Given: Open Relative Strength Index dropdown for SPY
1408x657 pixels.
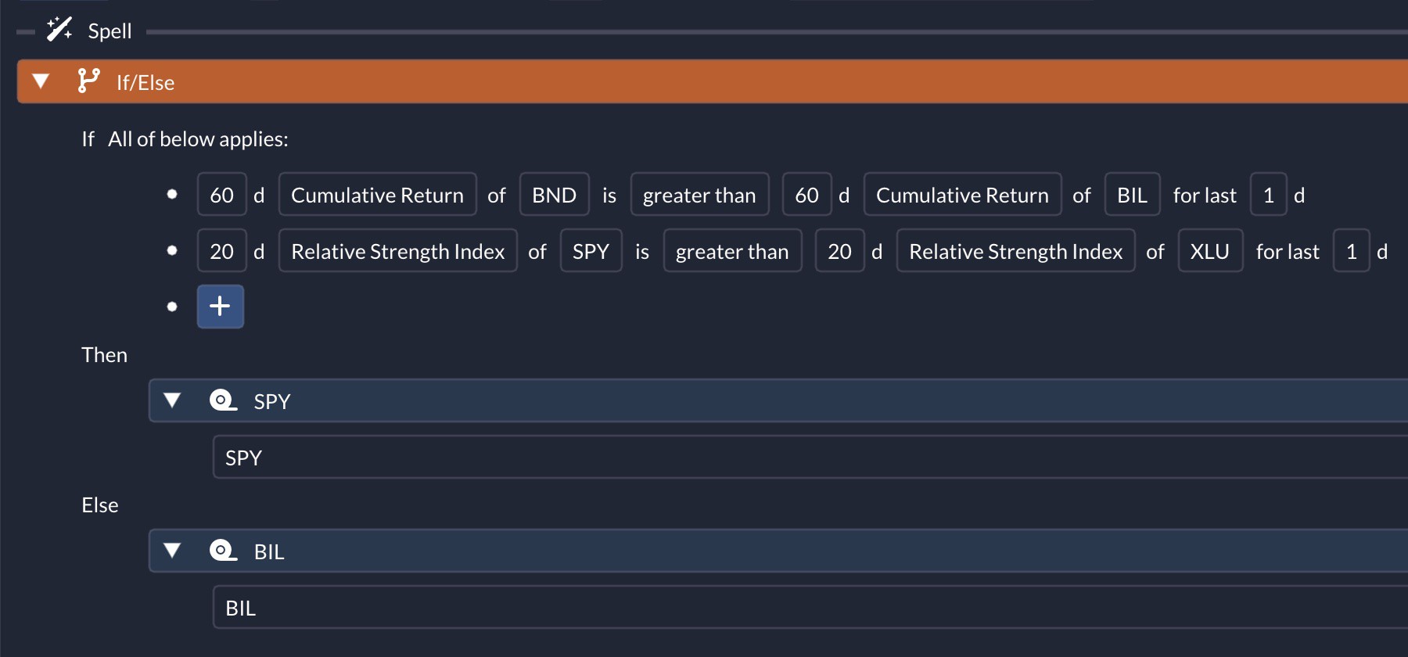Looking at the screenshot, I should [398, 250].
